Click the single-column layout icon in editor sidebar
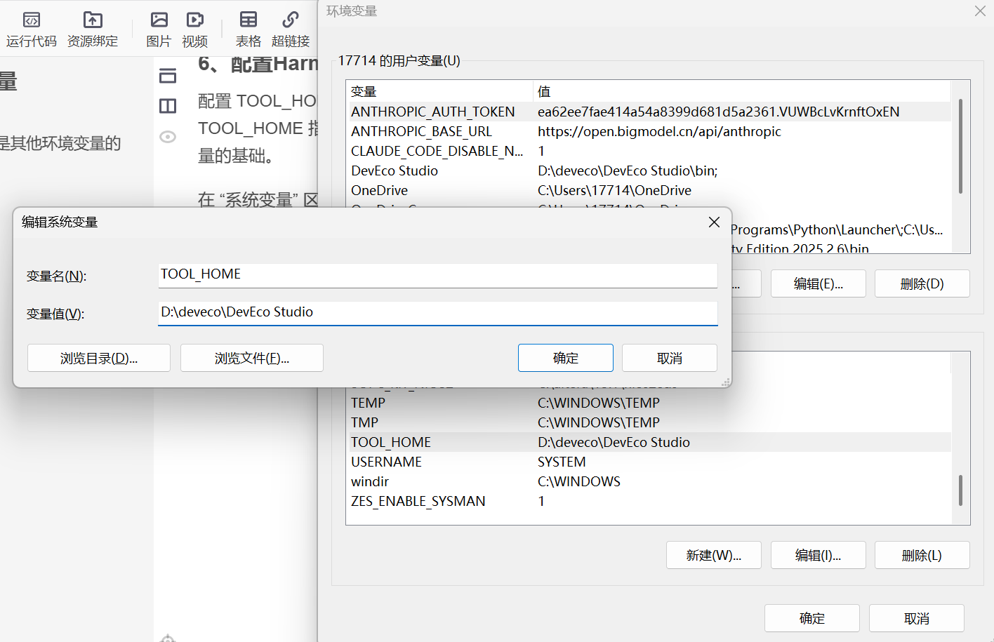 168,75
